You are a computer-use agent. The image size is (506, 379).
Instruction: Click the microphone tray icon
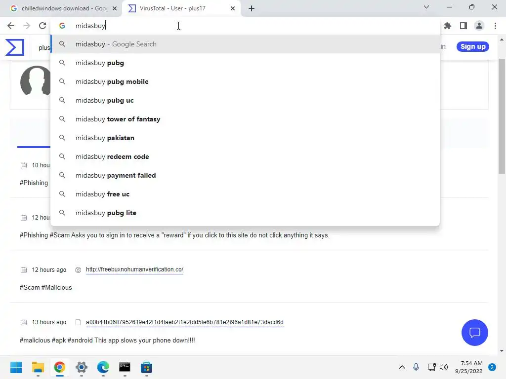[416, 367]
